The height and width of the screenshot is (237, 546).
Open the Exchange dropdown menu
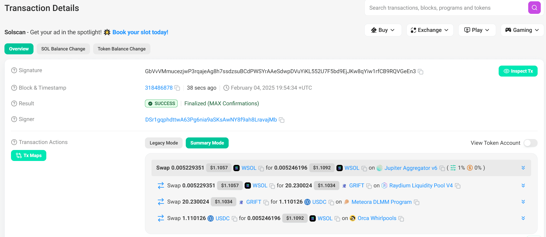[430, 30]
